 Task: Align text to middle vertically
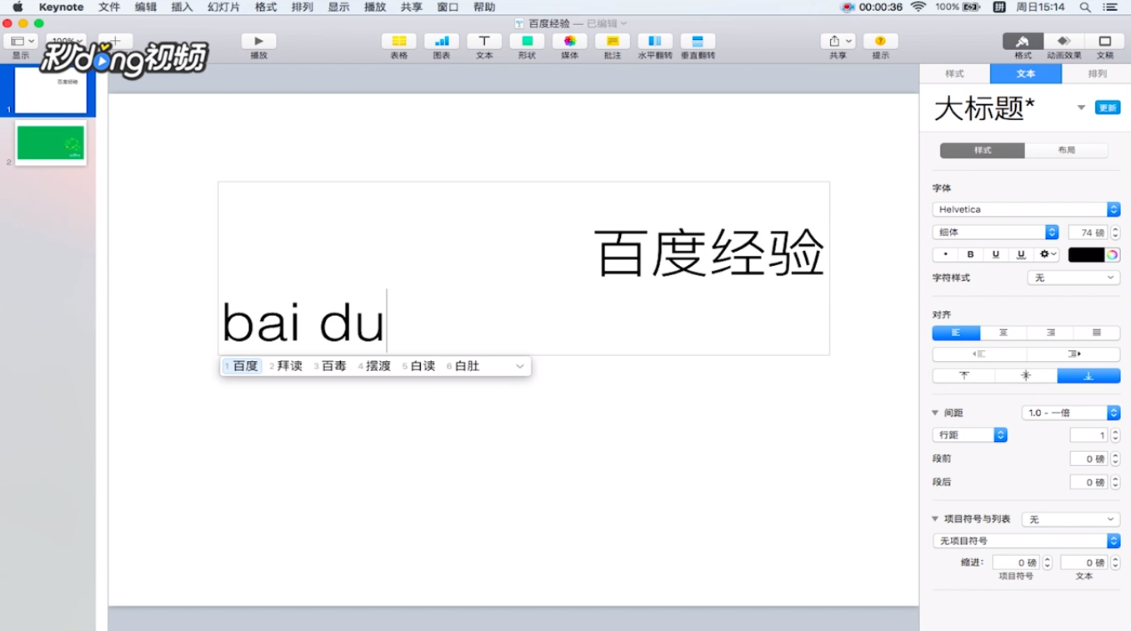[x=1026, y=376]
